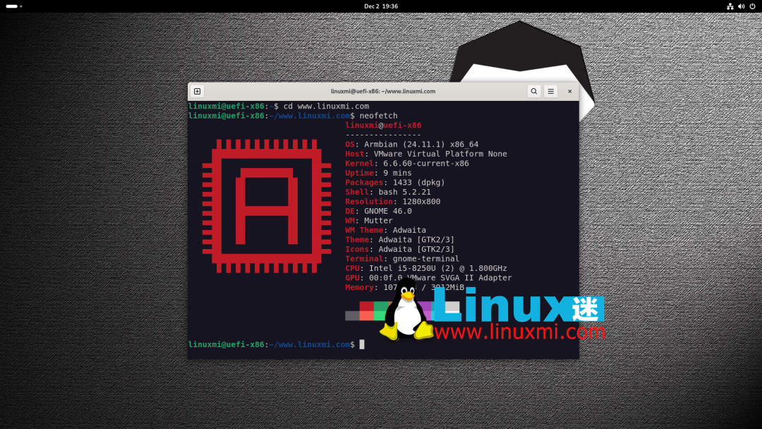This screenshot has width=762, height=429.
Task: Click the 'Terminal: gnome-terminal' line
Action: coord(402,258)
